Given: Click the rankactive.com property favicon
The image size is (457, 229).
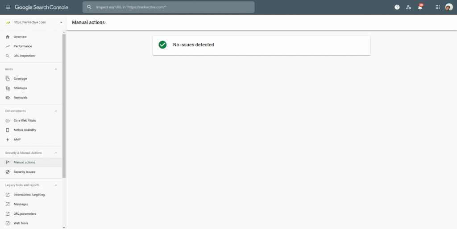Looking at the screenshot, I should [8, 22].
